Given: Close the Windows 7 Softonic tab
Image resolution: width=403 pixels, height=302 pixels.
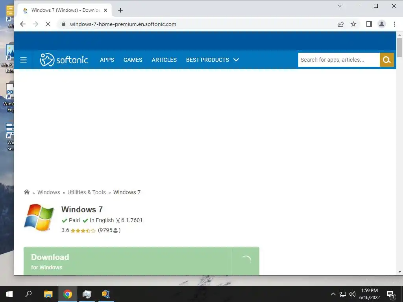Looking at the screenshot, I should click(105, 10).
